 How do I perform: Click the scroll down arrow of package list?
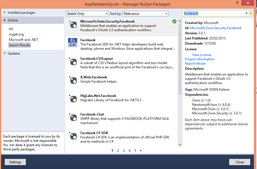point(180,145)
